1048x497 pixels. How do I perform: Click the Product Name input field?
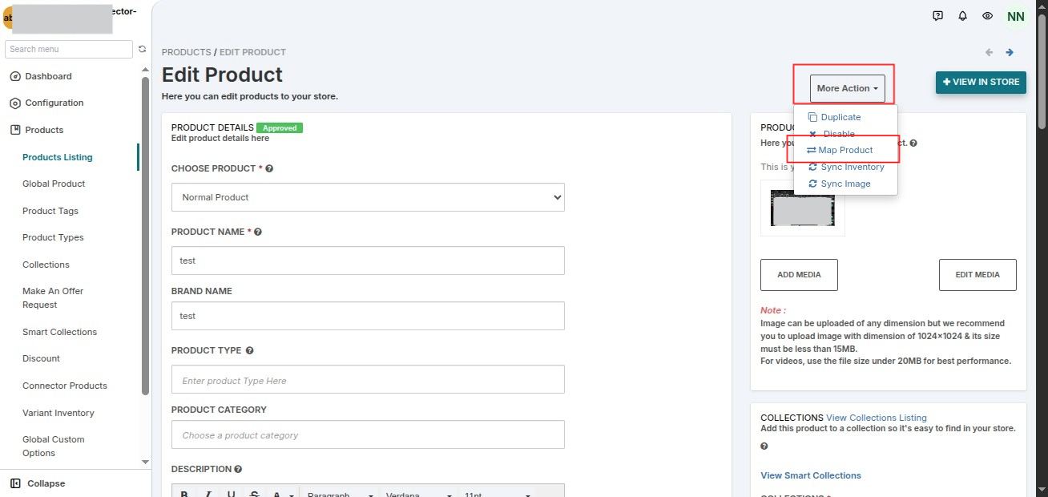click(368, 261)
